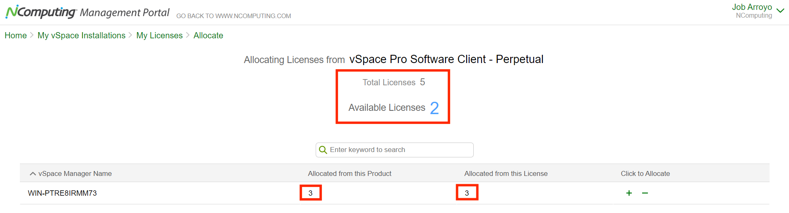
Task: Click Go Back to www.ncomputing.com link
Action: tap(233, 16)
